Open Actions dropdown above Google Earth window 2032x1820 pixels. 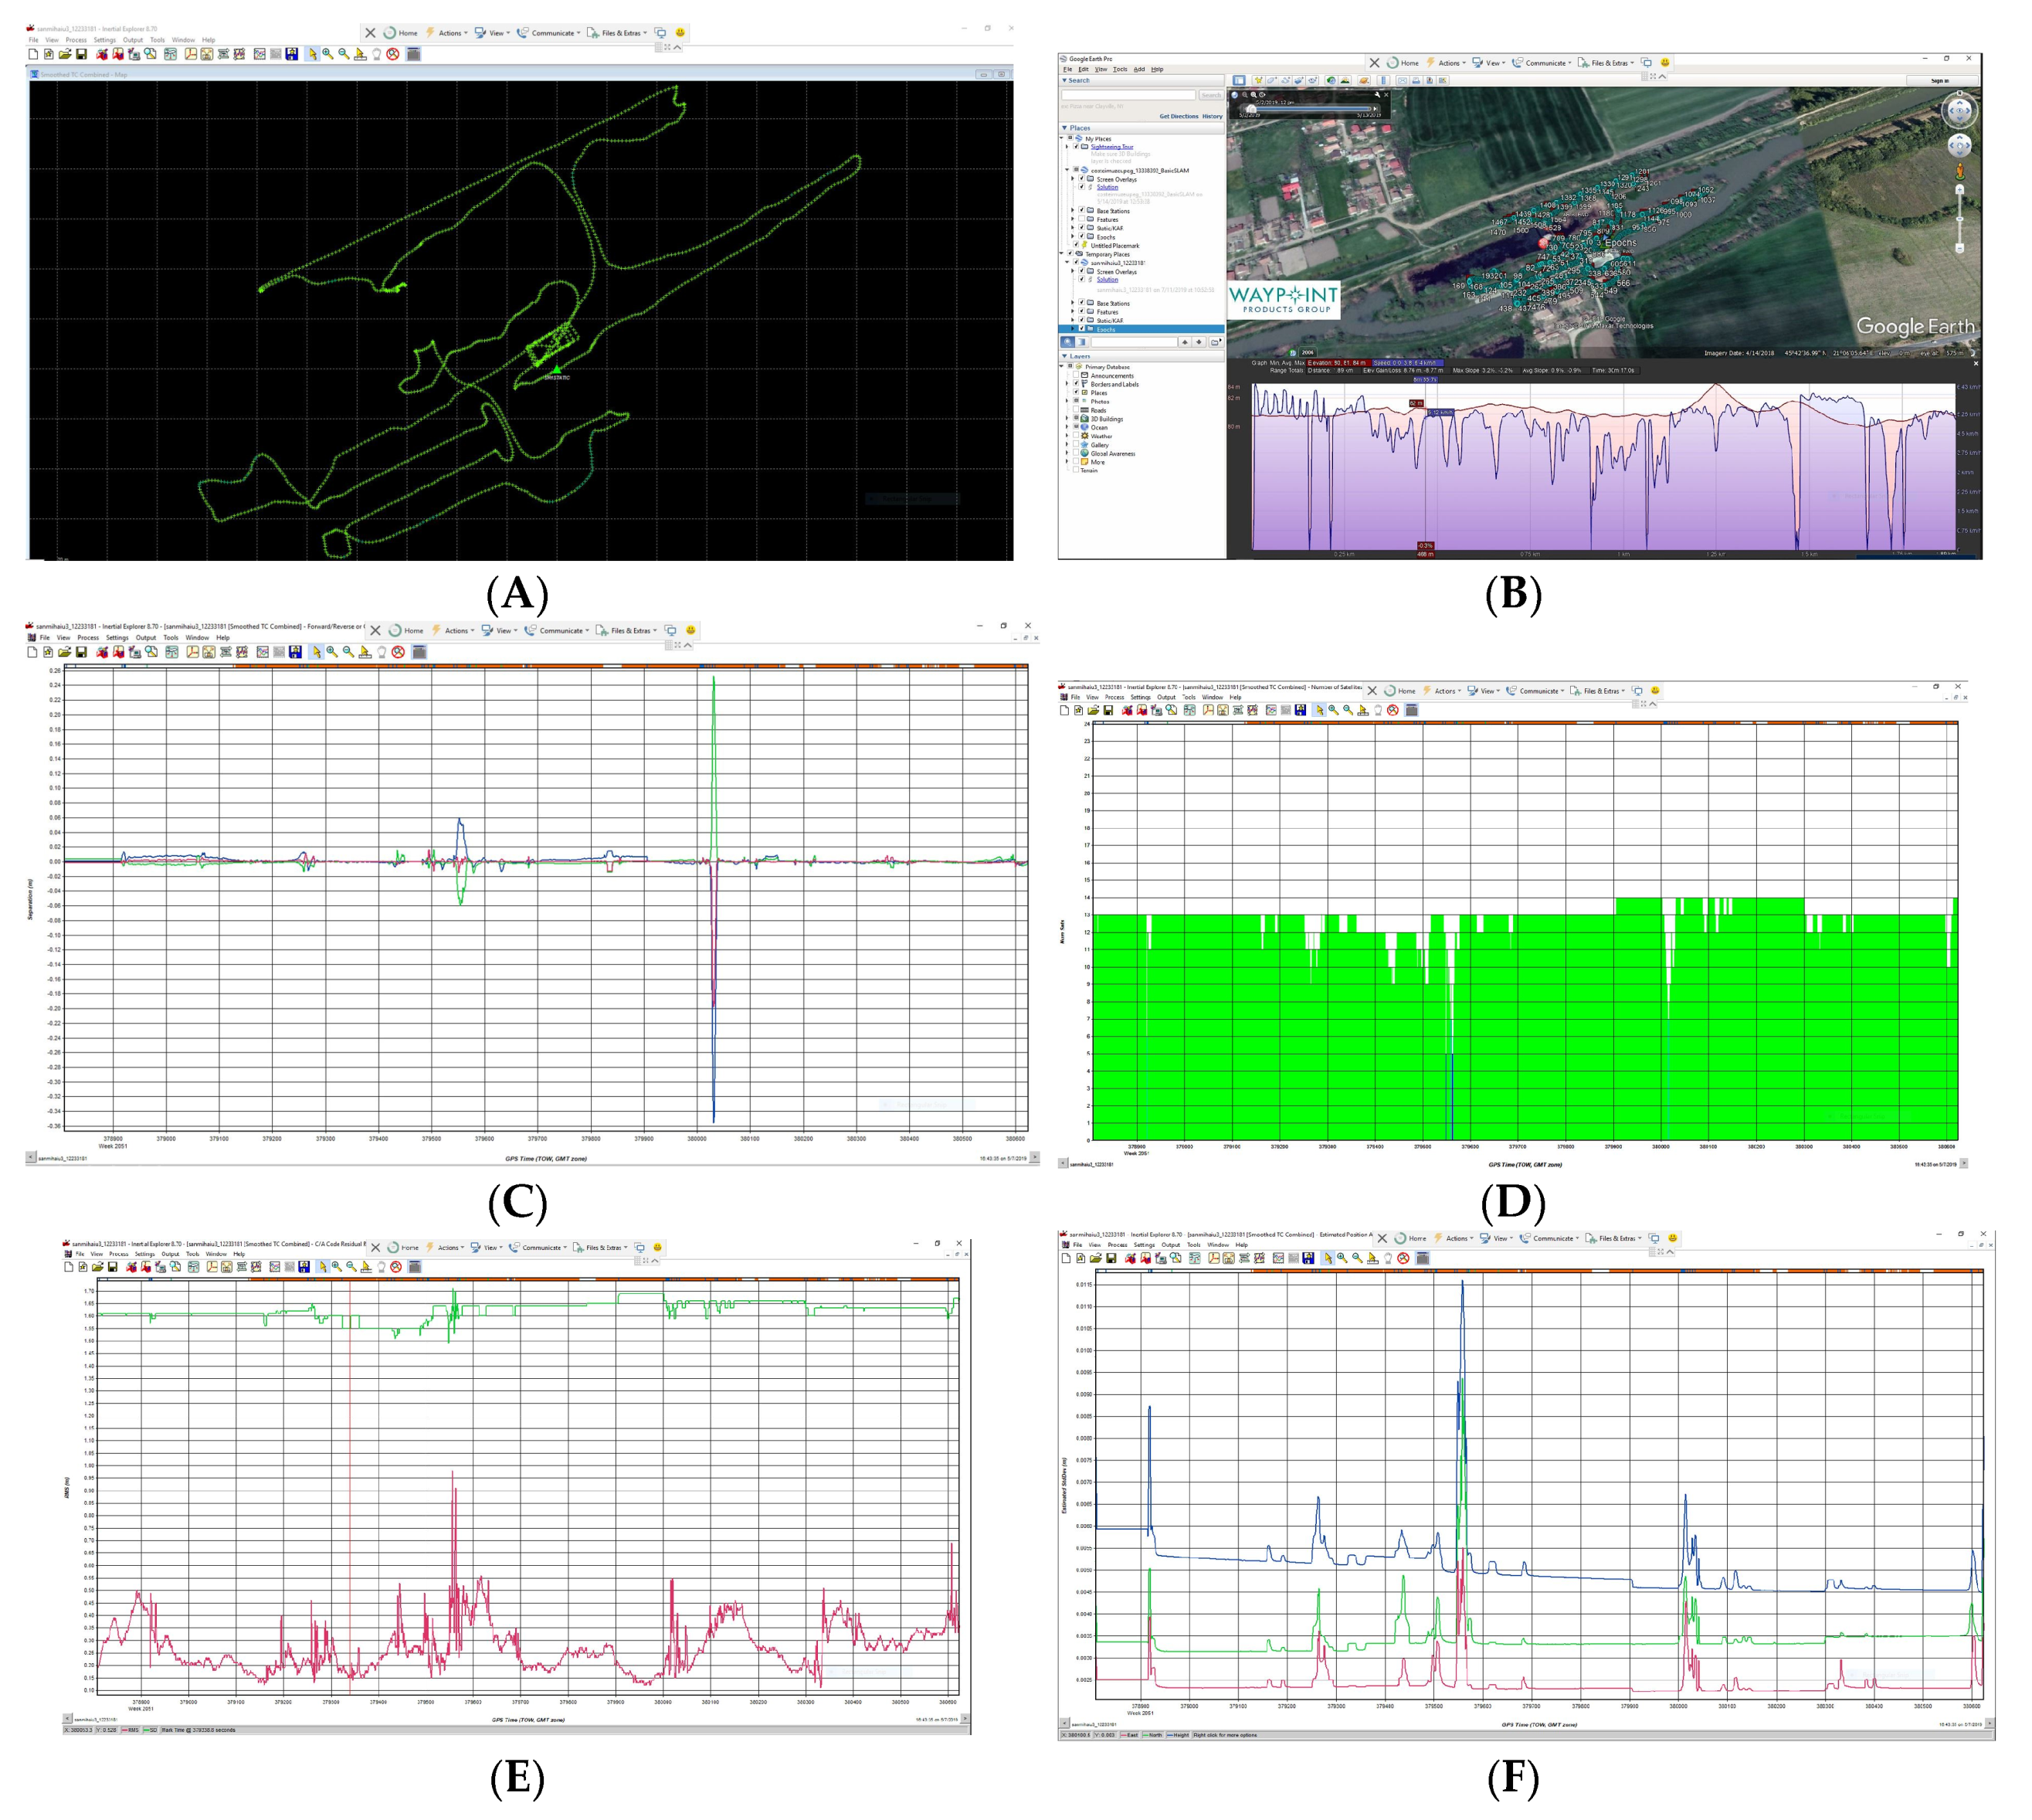coord(1450,63)
